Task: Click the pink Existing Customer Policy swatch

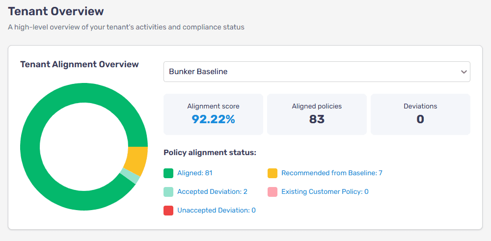Action: point(273,192)
